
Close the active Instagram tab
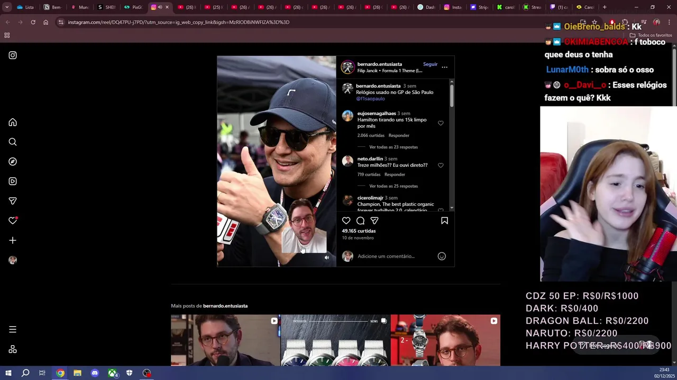click(x=167, y=7)
